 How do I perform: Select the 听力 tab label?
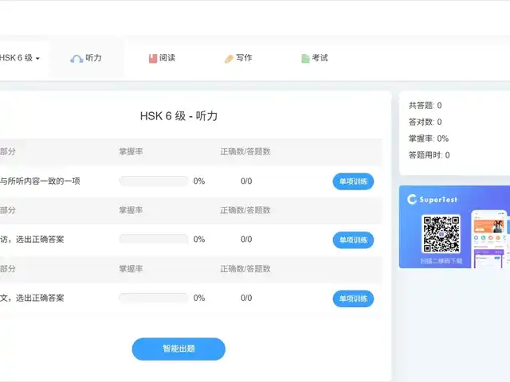93,58
